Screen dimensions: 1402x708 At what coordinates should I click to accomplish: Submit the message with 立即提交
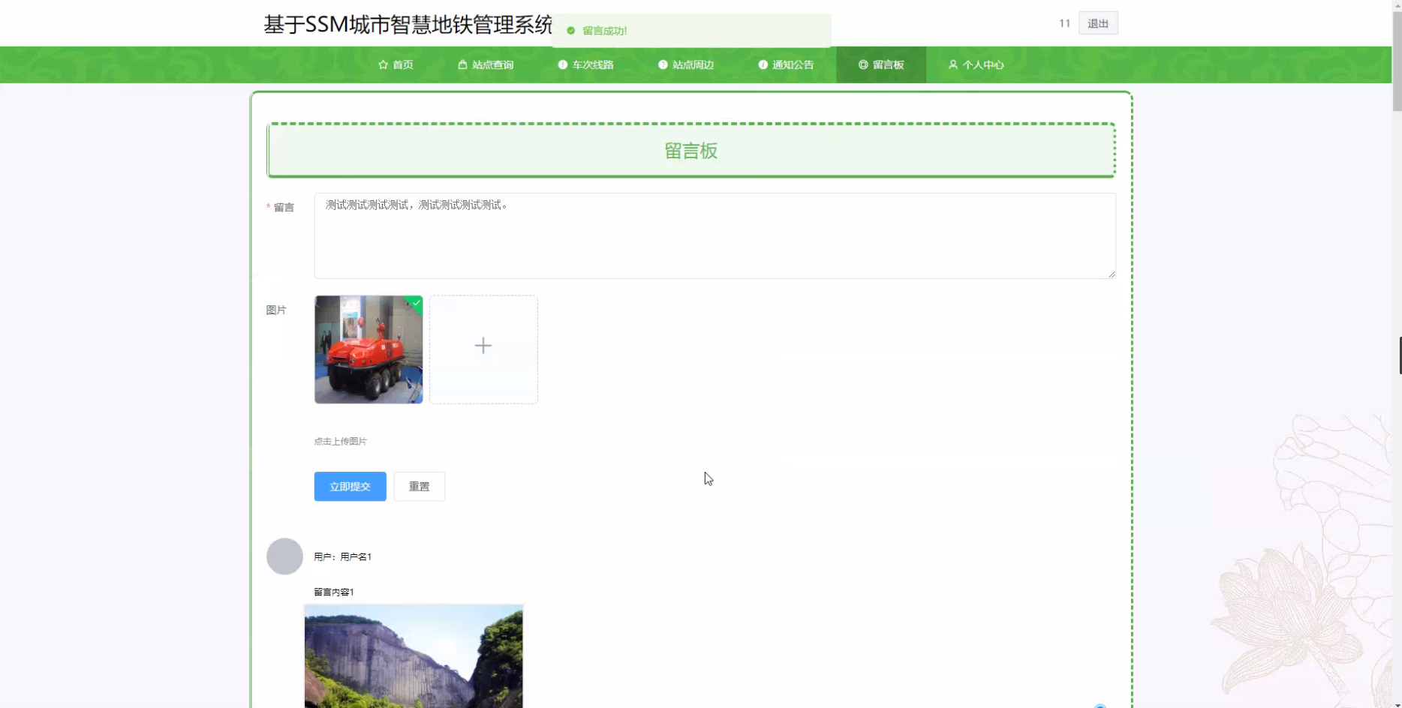(350, 487)
